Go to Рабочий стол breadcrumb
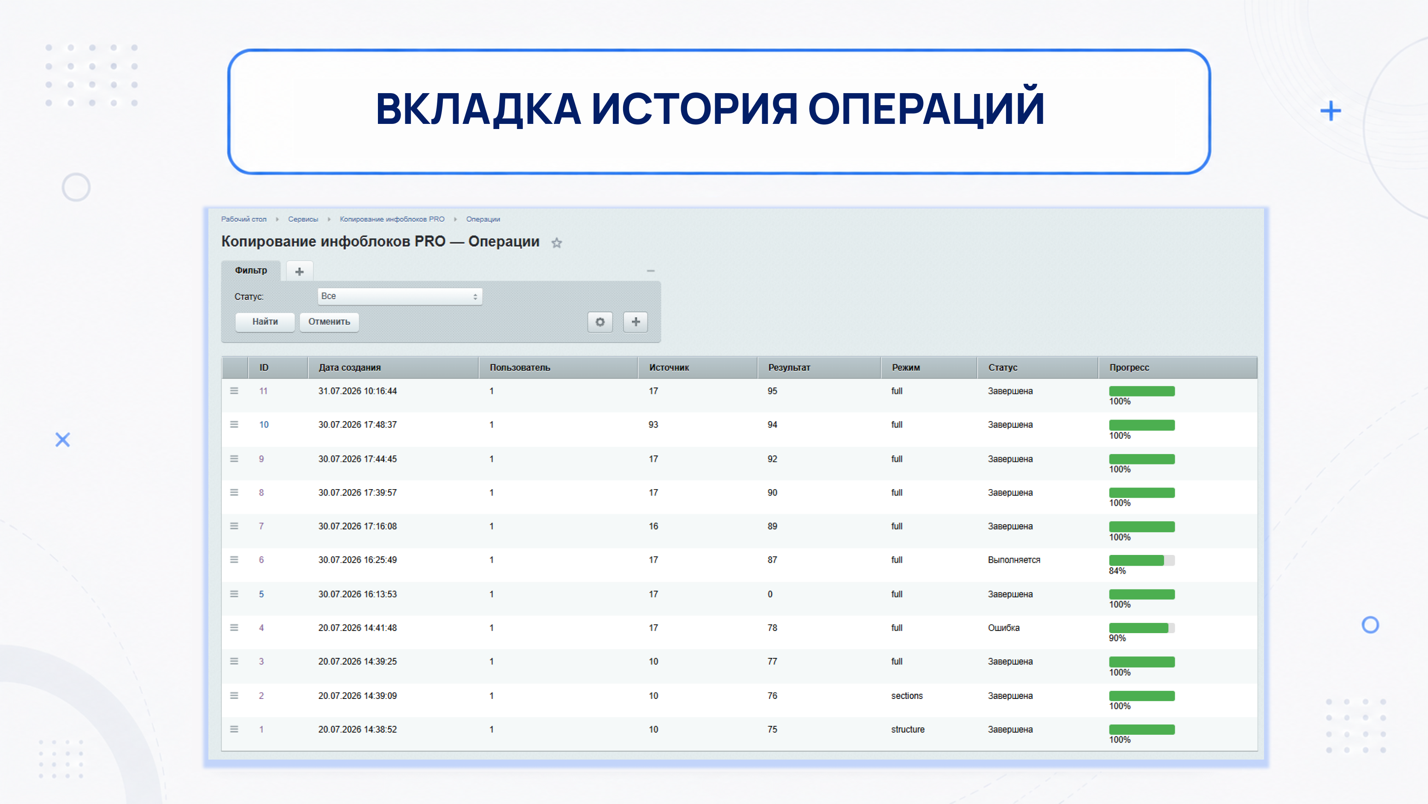This screenshot has height=804, width=1428. [244, 219]
